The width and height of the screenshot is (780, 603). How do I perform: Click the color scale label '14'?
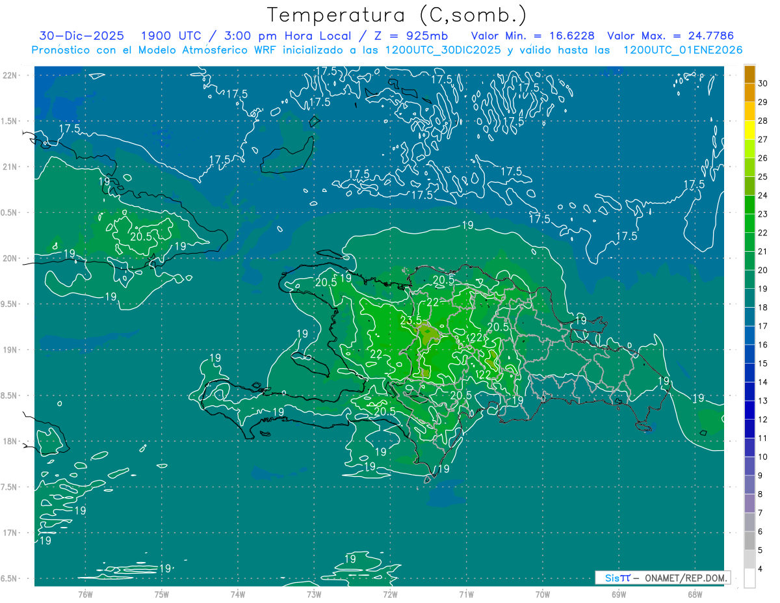click(763, 382)
